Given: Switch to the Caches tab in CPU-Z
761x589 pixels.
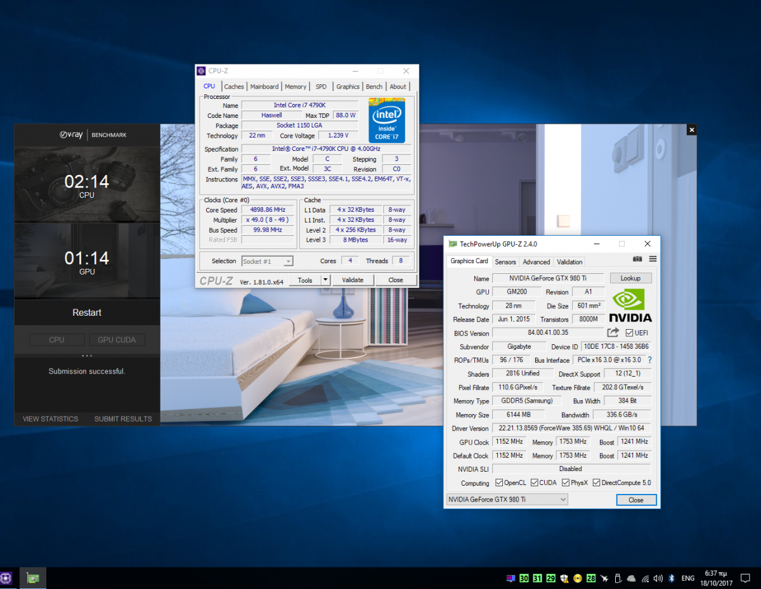Looking at the screenshot, I should 234,86.
